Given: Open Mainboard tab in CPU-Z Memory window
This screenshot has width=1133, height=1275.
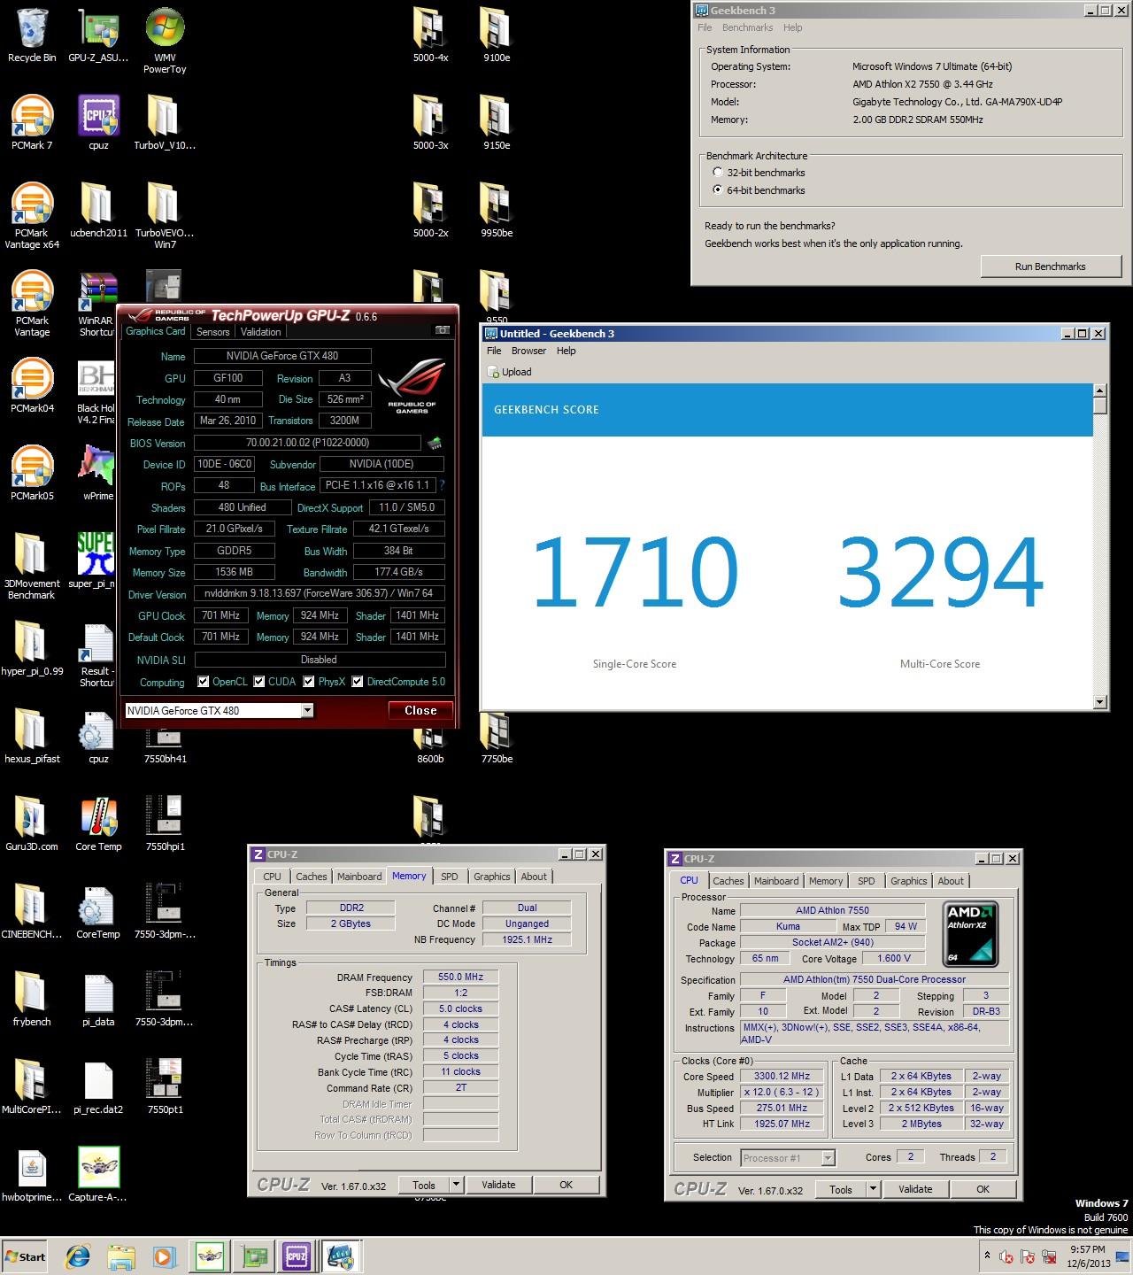Looking at the screenshot, I should tap(359, 877).
